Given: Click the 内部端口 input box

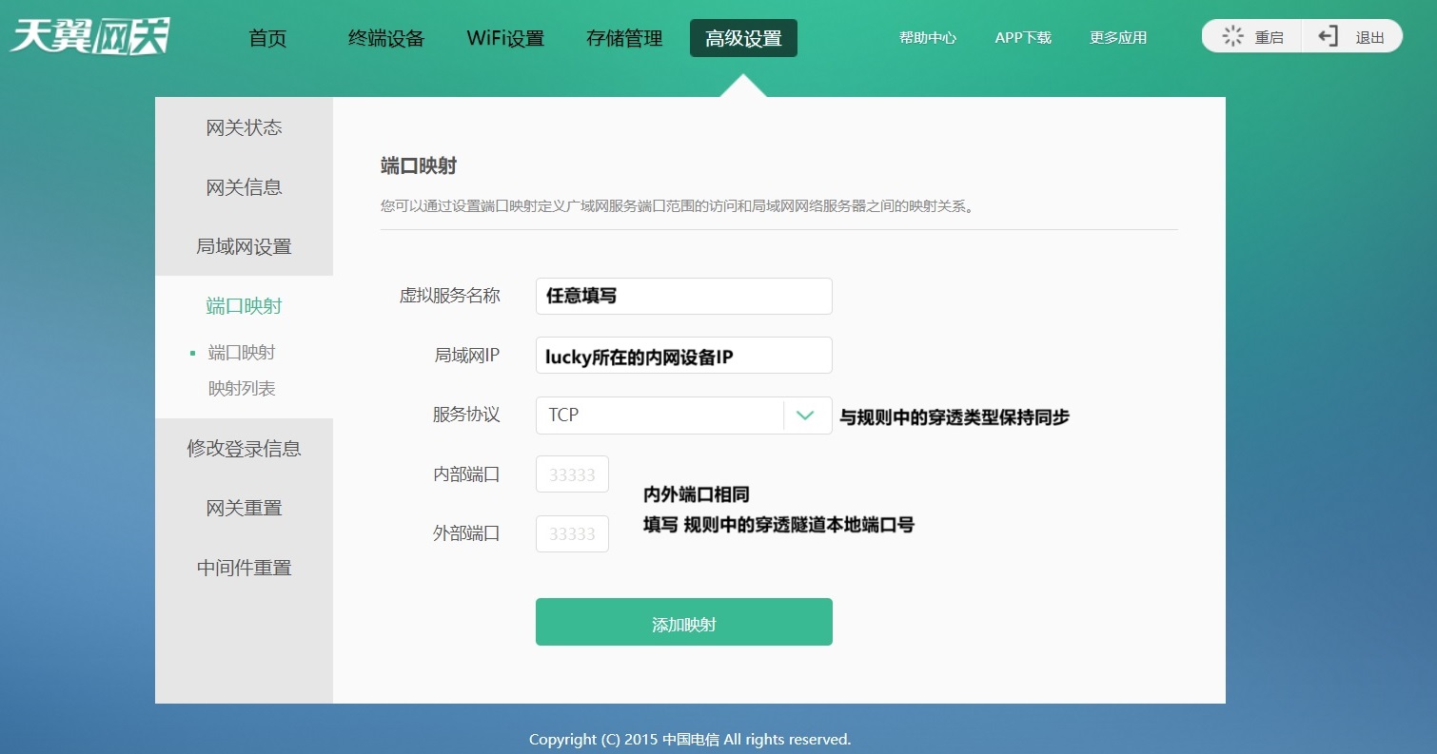Looking at the screenshot, I should click(572, 474).
